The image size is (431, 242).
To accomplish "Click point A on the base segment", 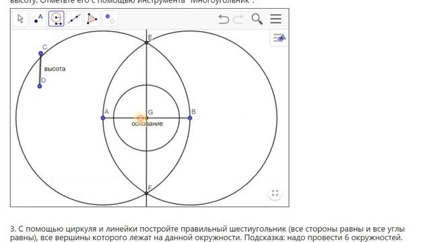I will 103,118.
